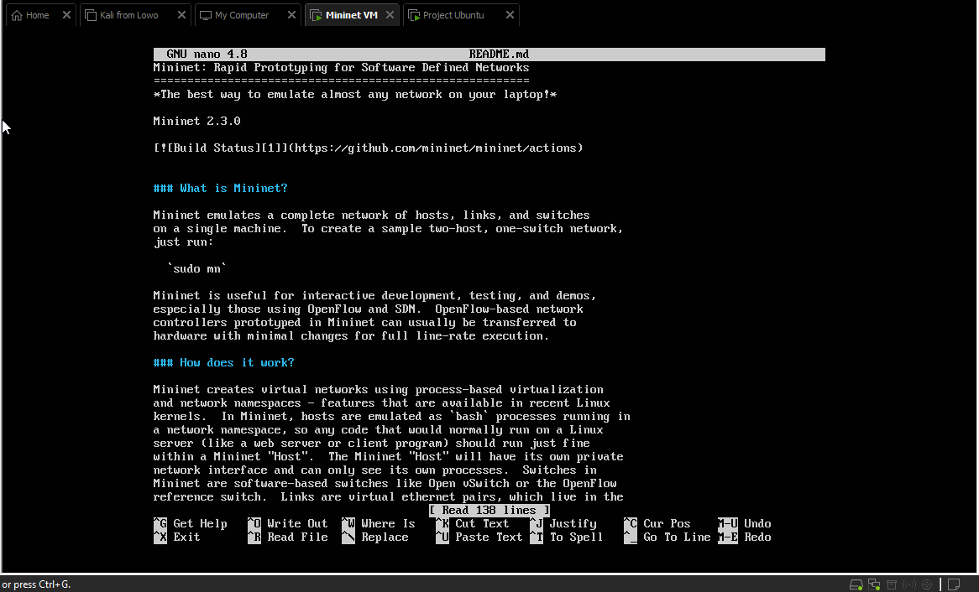
Task: Click the '### How does it work?' heading
Action: click(223, 363)
